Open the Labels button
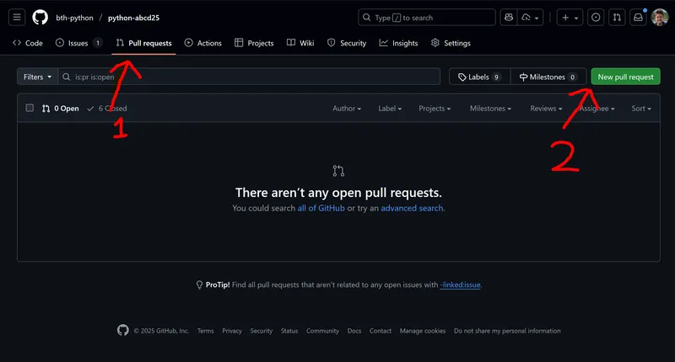Screen dimensions: 675x362 478,77
